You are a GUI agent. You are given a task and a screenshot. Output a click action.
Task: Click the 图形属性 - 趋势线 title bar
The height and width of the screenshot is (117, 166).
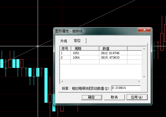[95, 31]
